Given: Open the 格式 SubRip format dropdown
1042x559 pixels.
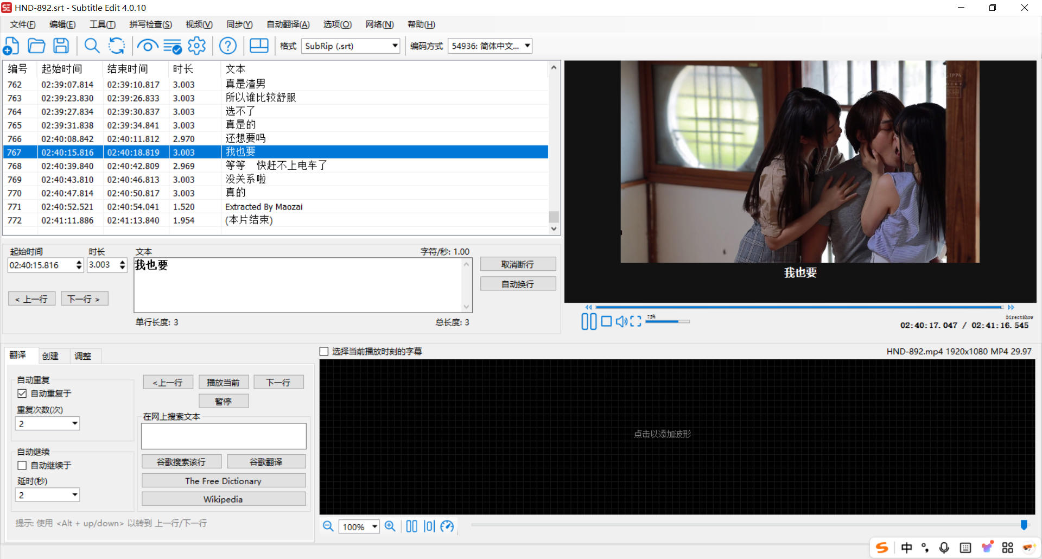Looking at the screenshot, I should [x=351, y=46].
